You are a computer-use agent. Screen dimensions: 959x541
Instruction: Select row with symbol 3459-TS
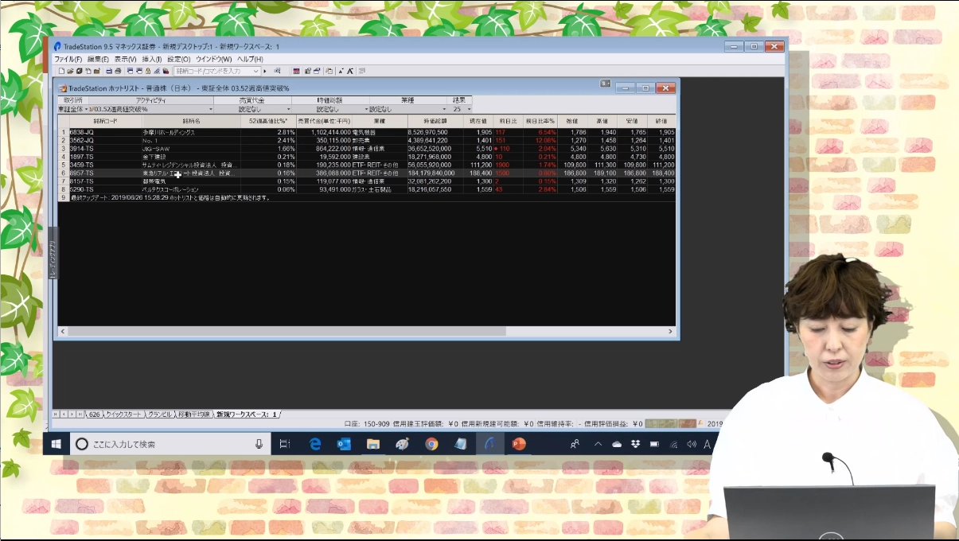(x=367, y=165)
